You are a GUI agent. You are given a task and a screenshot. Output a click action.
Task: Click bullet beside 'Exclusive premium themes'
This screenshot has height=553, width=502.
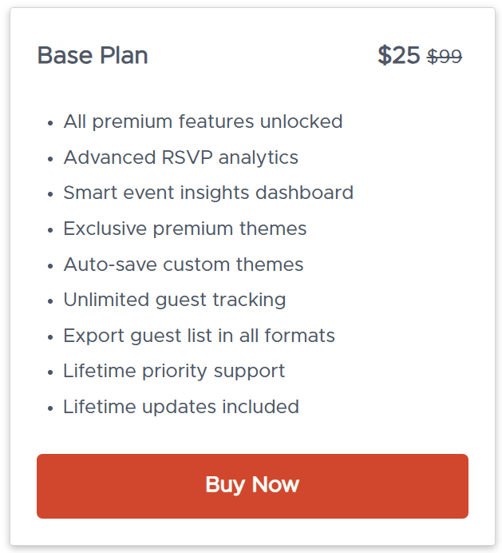(x=51, y=230)
